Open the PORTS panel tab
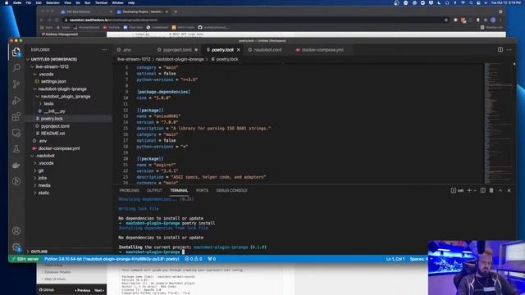Image resolution: width=525 pixels, height=295 pixels. coord(202,190)
